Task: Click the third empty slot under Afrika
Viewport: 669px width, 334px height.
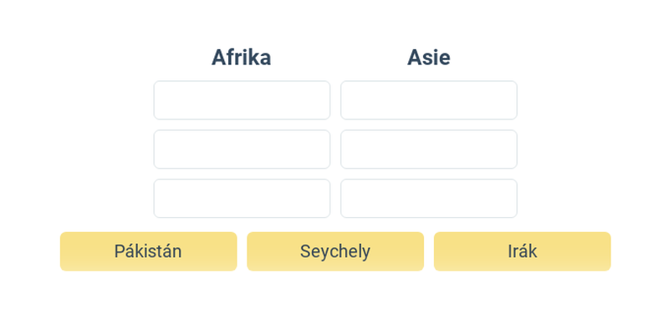Action: coord(242,198)
